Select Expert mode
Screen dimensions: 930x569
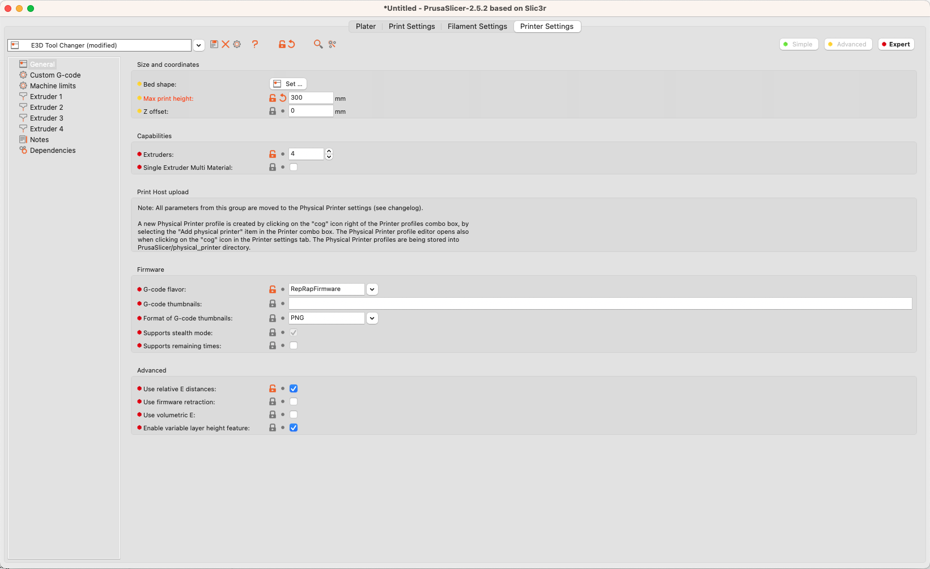(896, 44)
